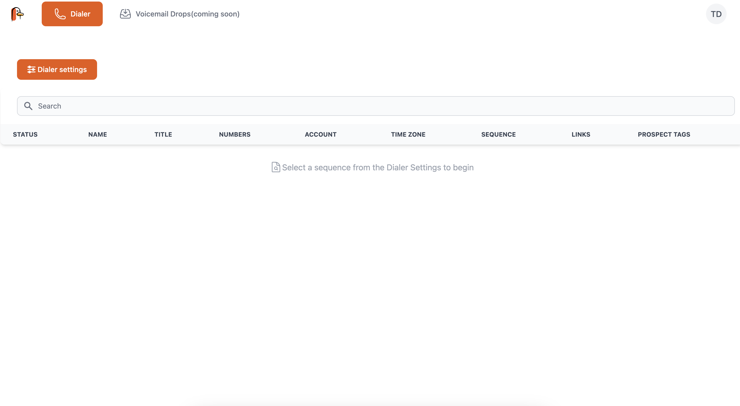Image resolution: width=740 pixels, height=406 pixels.
Task: Sort by the STATUS column header
Action: 25,134
